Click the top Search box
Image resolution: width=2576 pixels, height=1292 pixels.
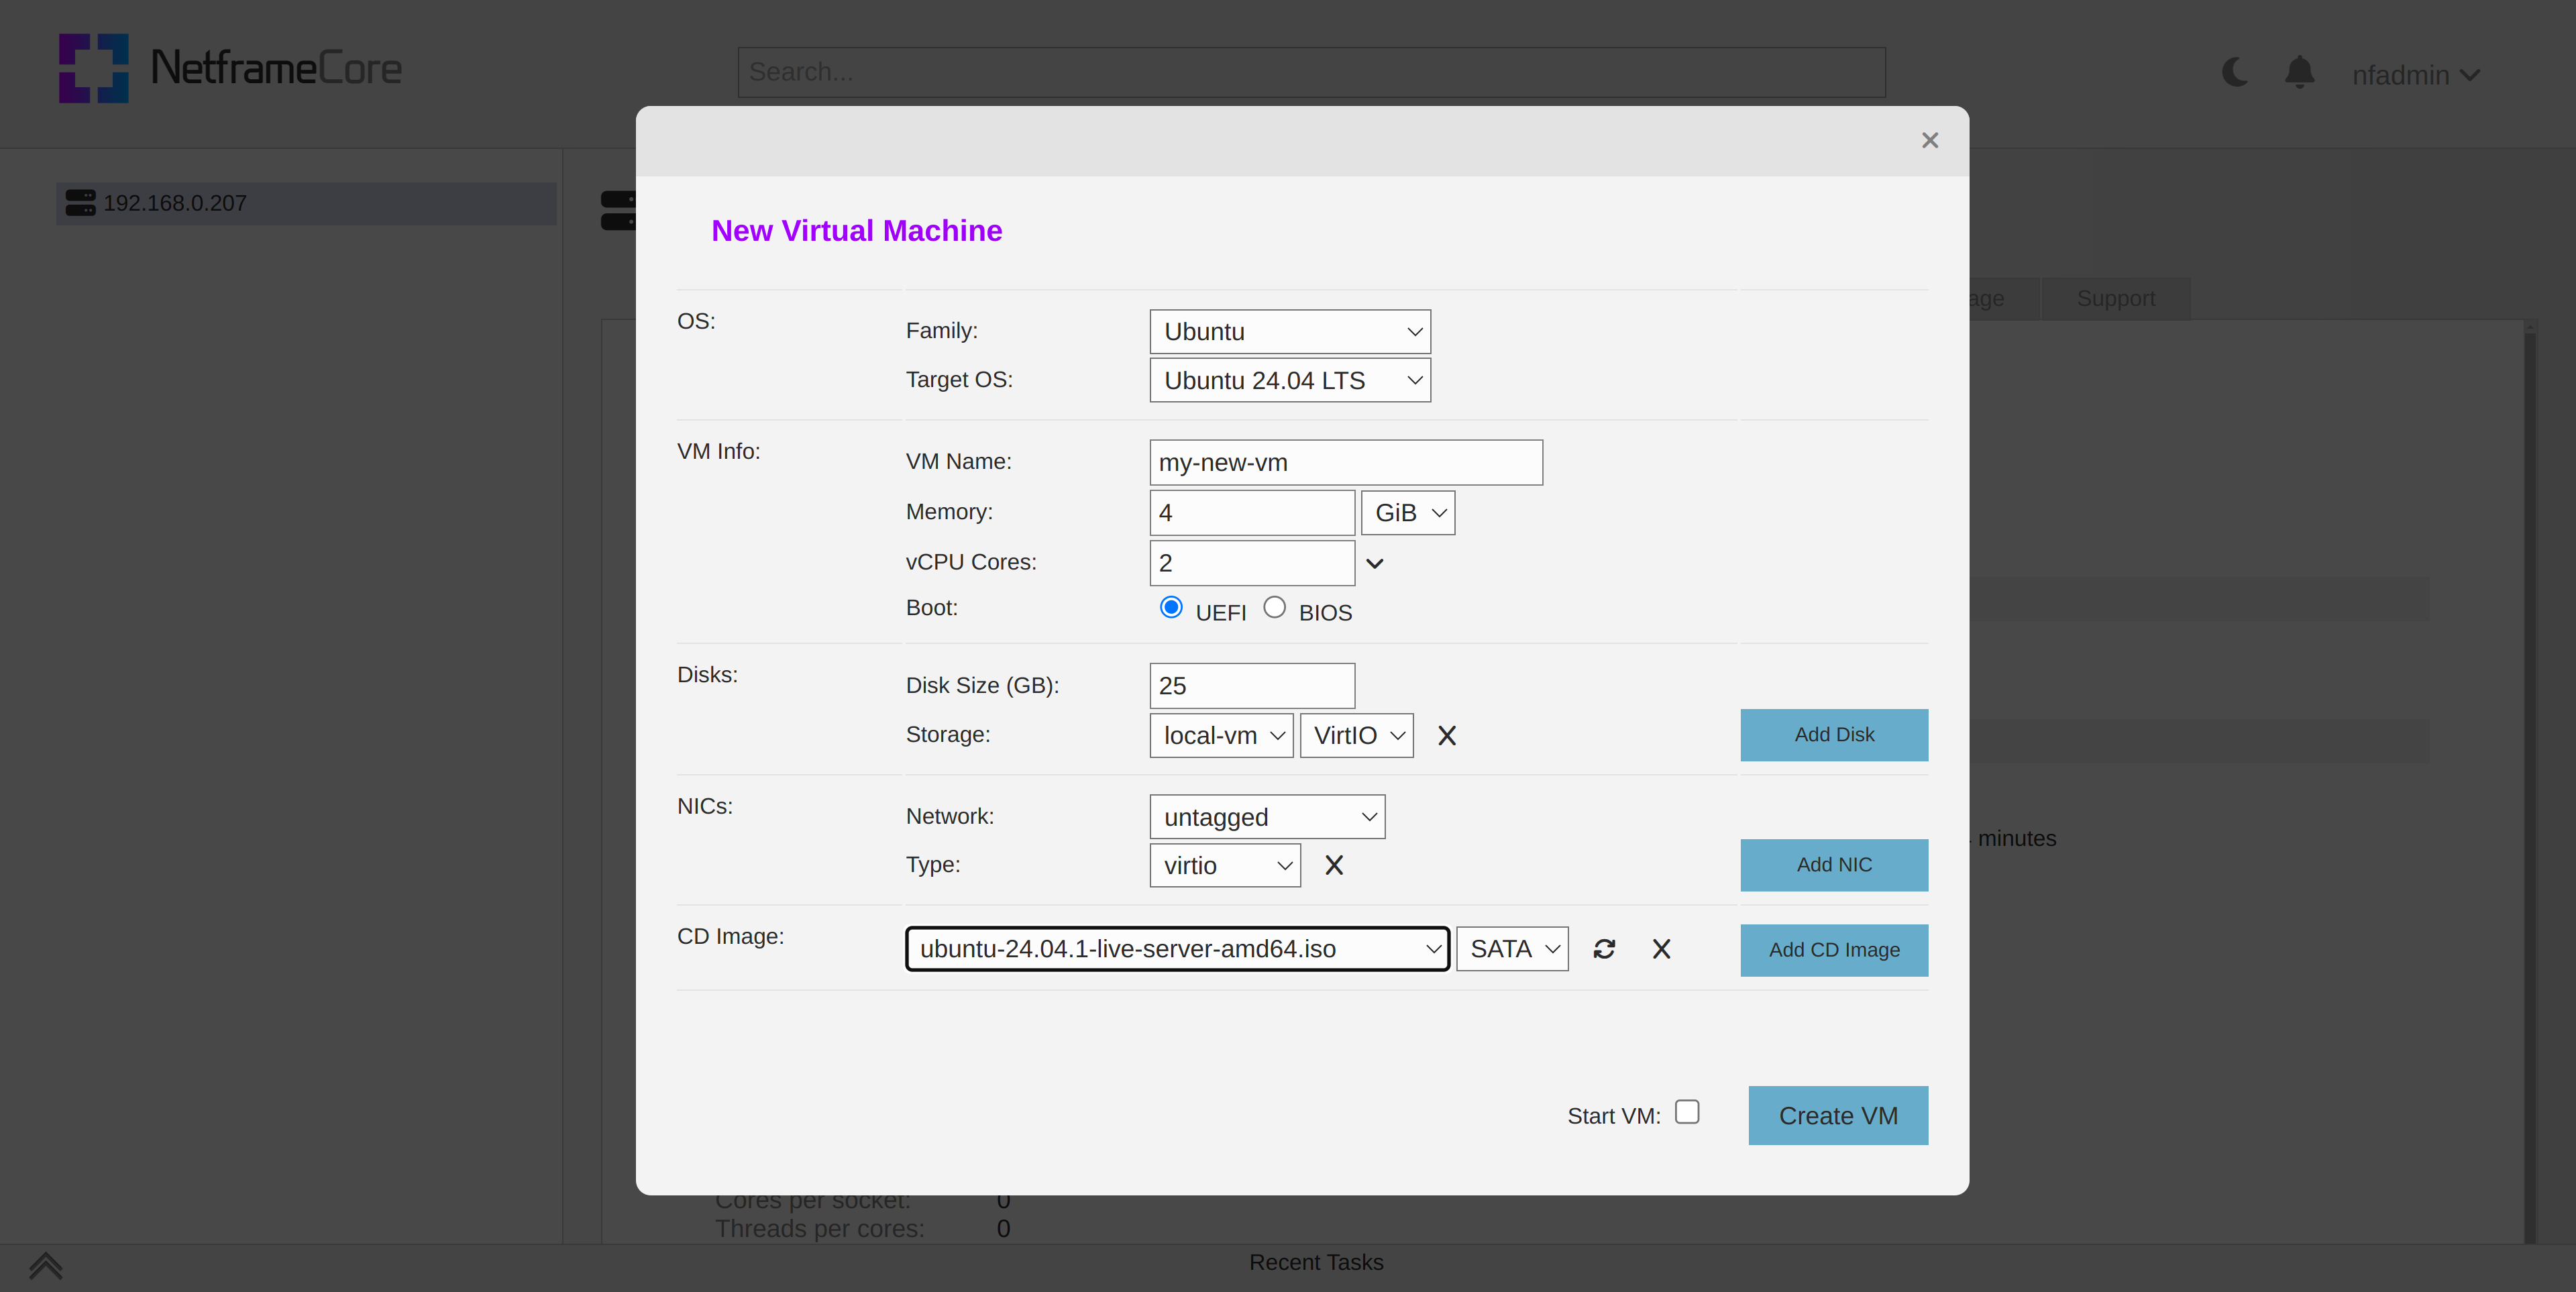(x=1311, y=72)
